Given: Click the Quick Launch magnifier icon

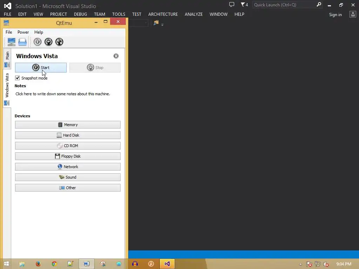Looking at the screenshot, I should point(319,5).
